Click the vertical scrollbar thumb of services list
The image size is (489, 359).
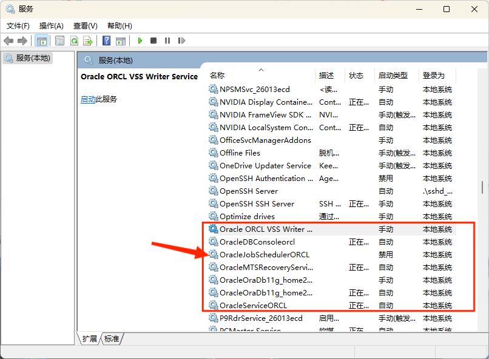point(482,187)
